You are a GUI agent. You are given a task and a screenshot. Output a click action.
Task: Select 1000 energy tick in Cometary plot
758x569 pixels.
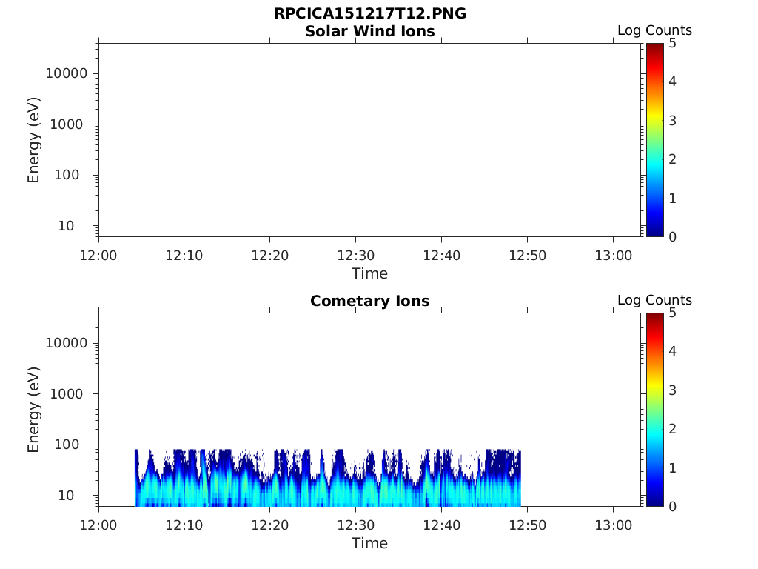66,394
